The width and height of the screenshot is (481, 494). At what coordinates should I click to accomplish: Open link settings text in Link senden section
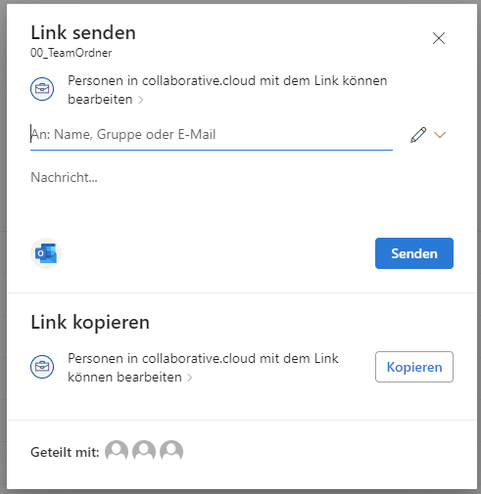coord(227,90)
